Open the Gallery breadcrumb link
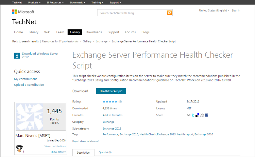 87,41
